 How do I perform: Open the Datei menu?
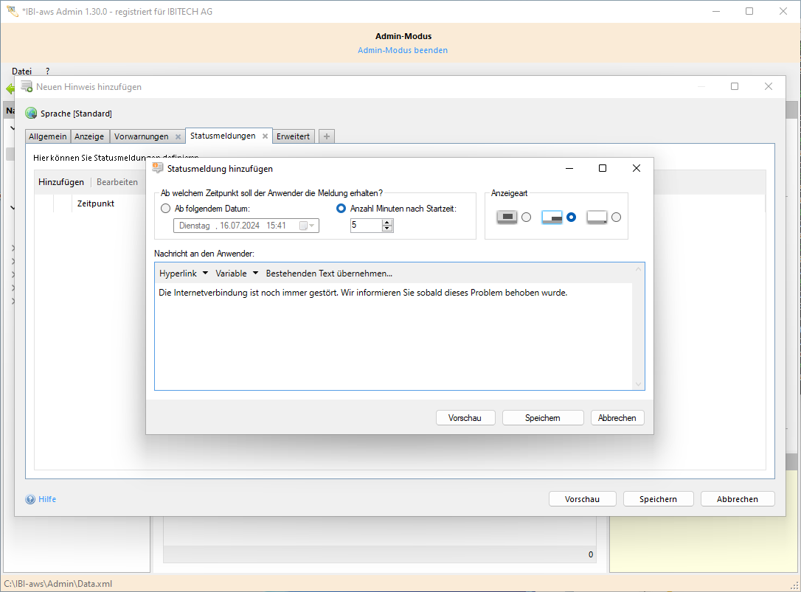tap(21, 71)
